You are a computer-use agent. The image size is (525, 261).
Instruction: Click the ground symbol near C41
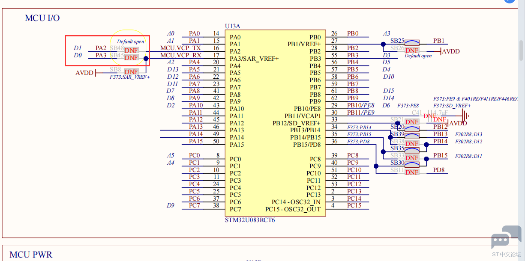(x=466, y=115)
